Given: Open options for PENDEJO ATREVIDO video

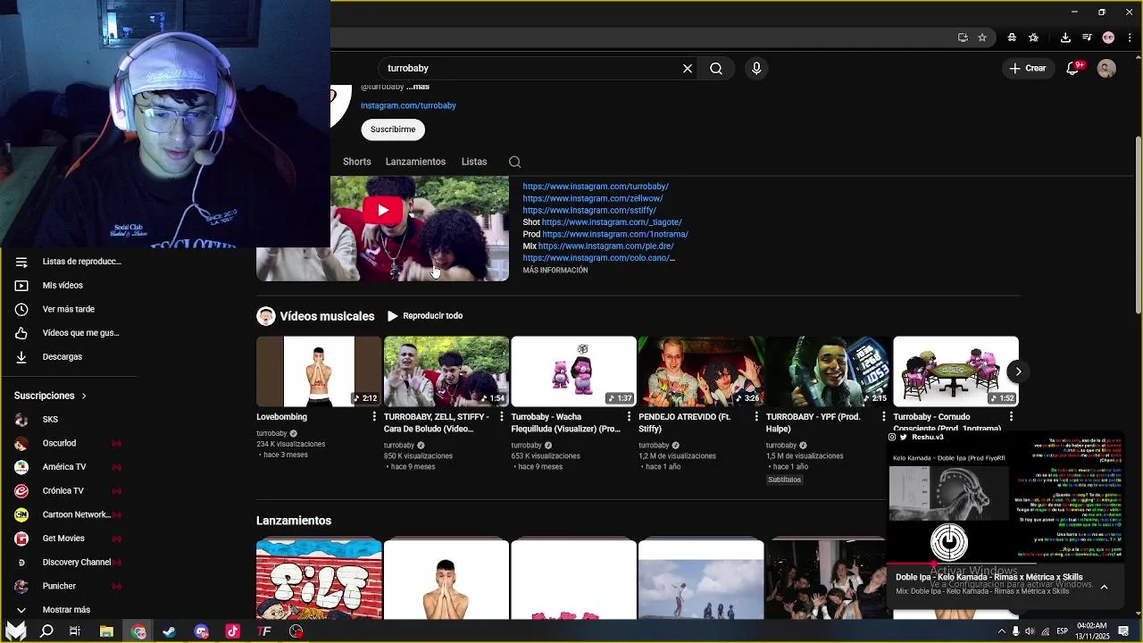Looking at the screenshot, I should click(x=756, y=417).
